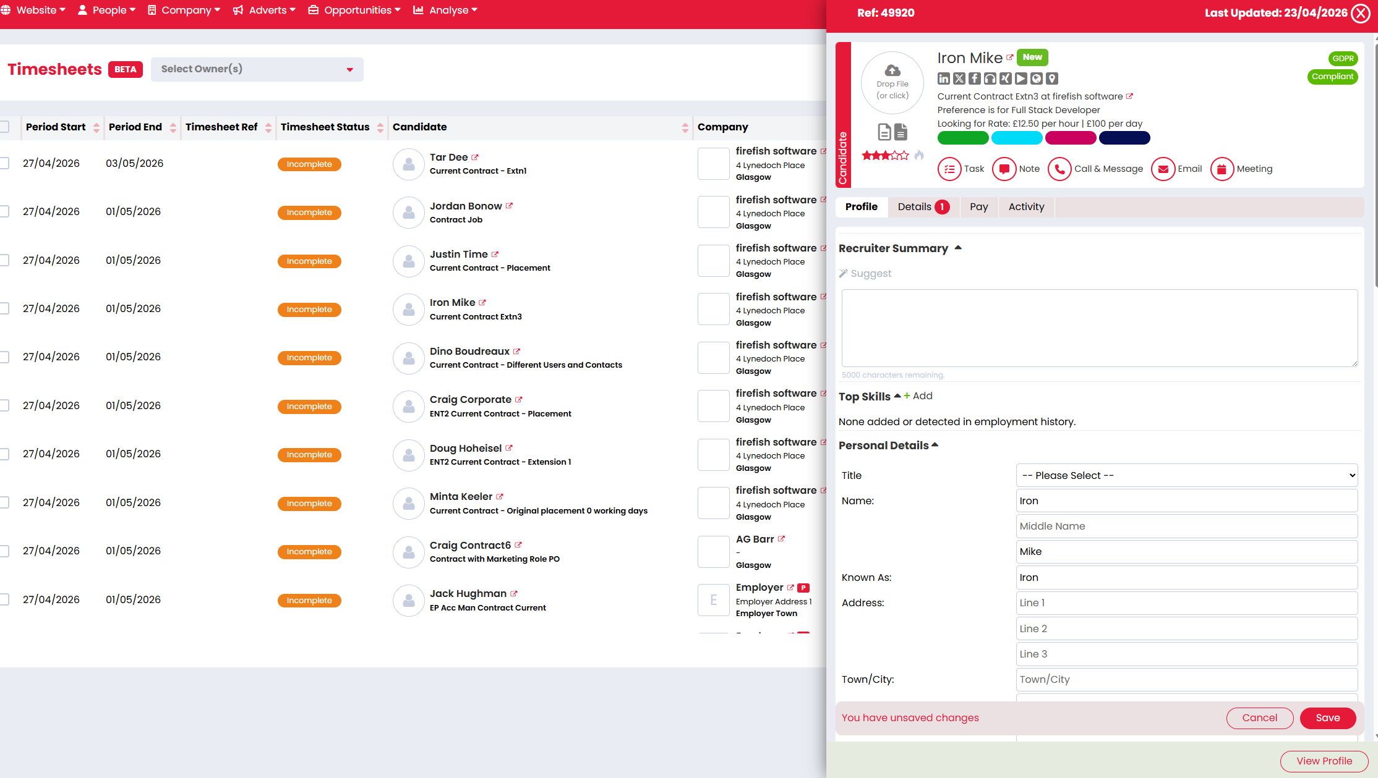Click the View Profile button
1378x778 pixels.
point(1324,761)
